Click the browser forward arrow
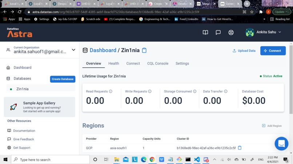The height and width of the screenshot is (164, 293). tap(12, 12)
